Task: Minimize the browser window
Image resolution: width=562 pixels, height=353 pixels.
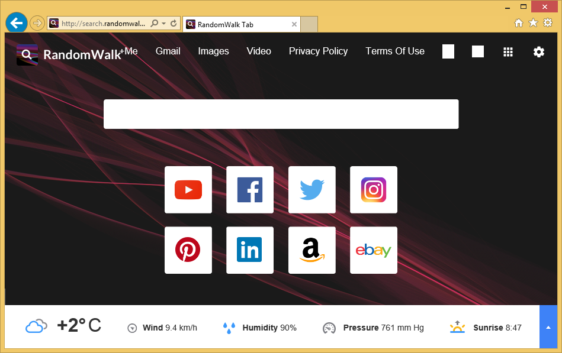Action: click(x=508, y=7)
